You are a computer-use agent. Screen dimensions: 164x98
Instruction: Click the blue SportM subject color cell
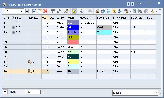pos(73,32)
